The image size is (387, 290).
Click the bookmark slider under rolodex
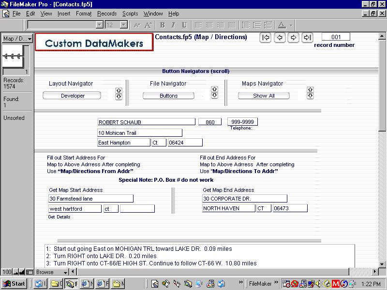(15, 72)
